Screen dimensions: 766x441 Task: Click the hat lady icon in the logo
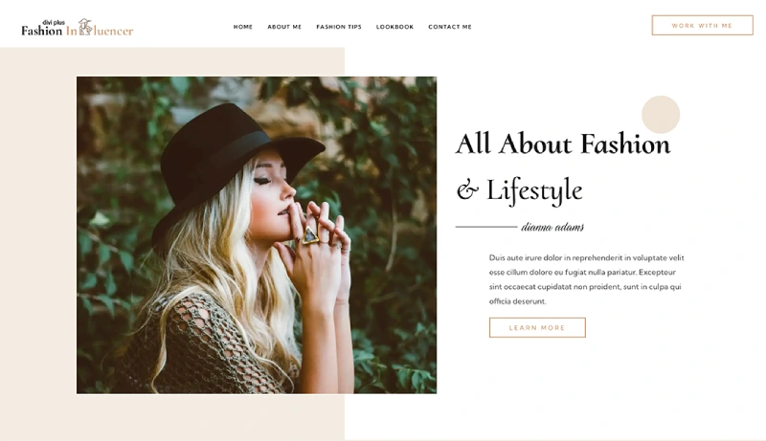85,27
